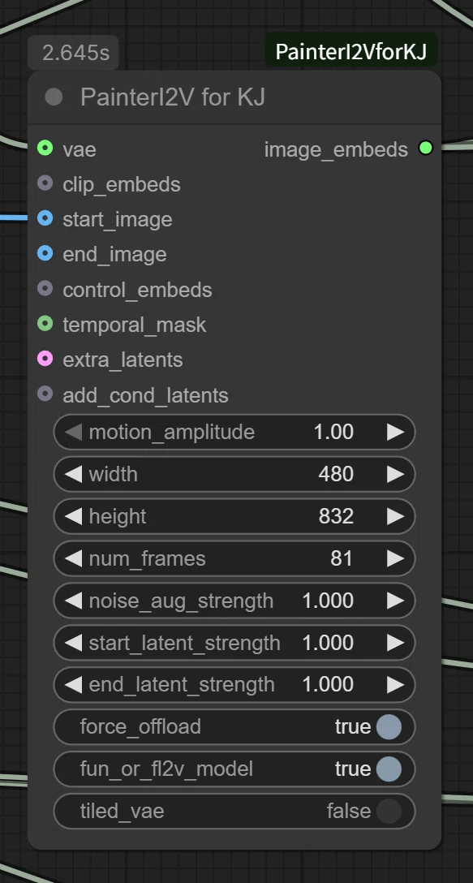Click the start_image input connector
The image size is (473, 883).
[x=45, y=218]
